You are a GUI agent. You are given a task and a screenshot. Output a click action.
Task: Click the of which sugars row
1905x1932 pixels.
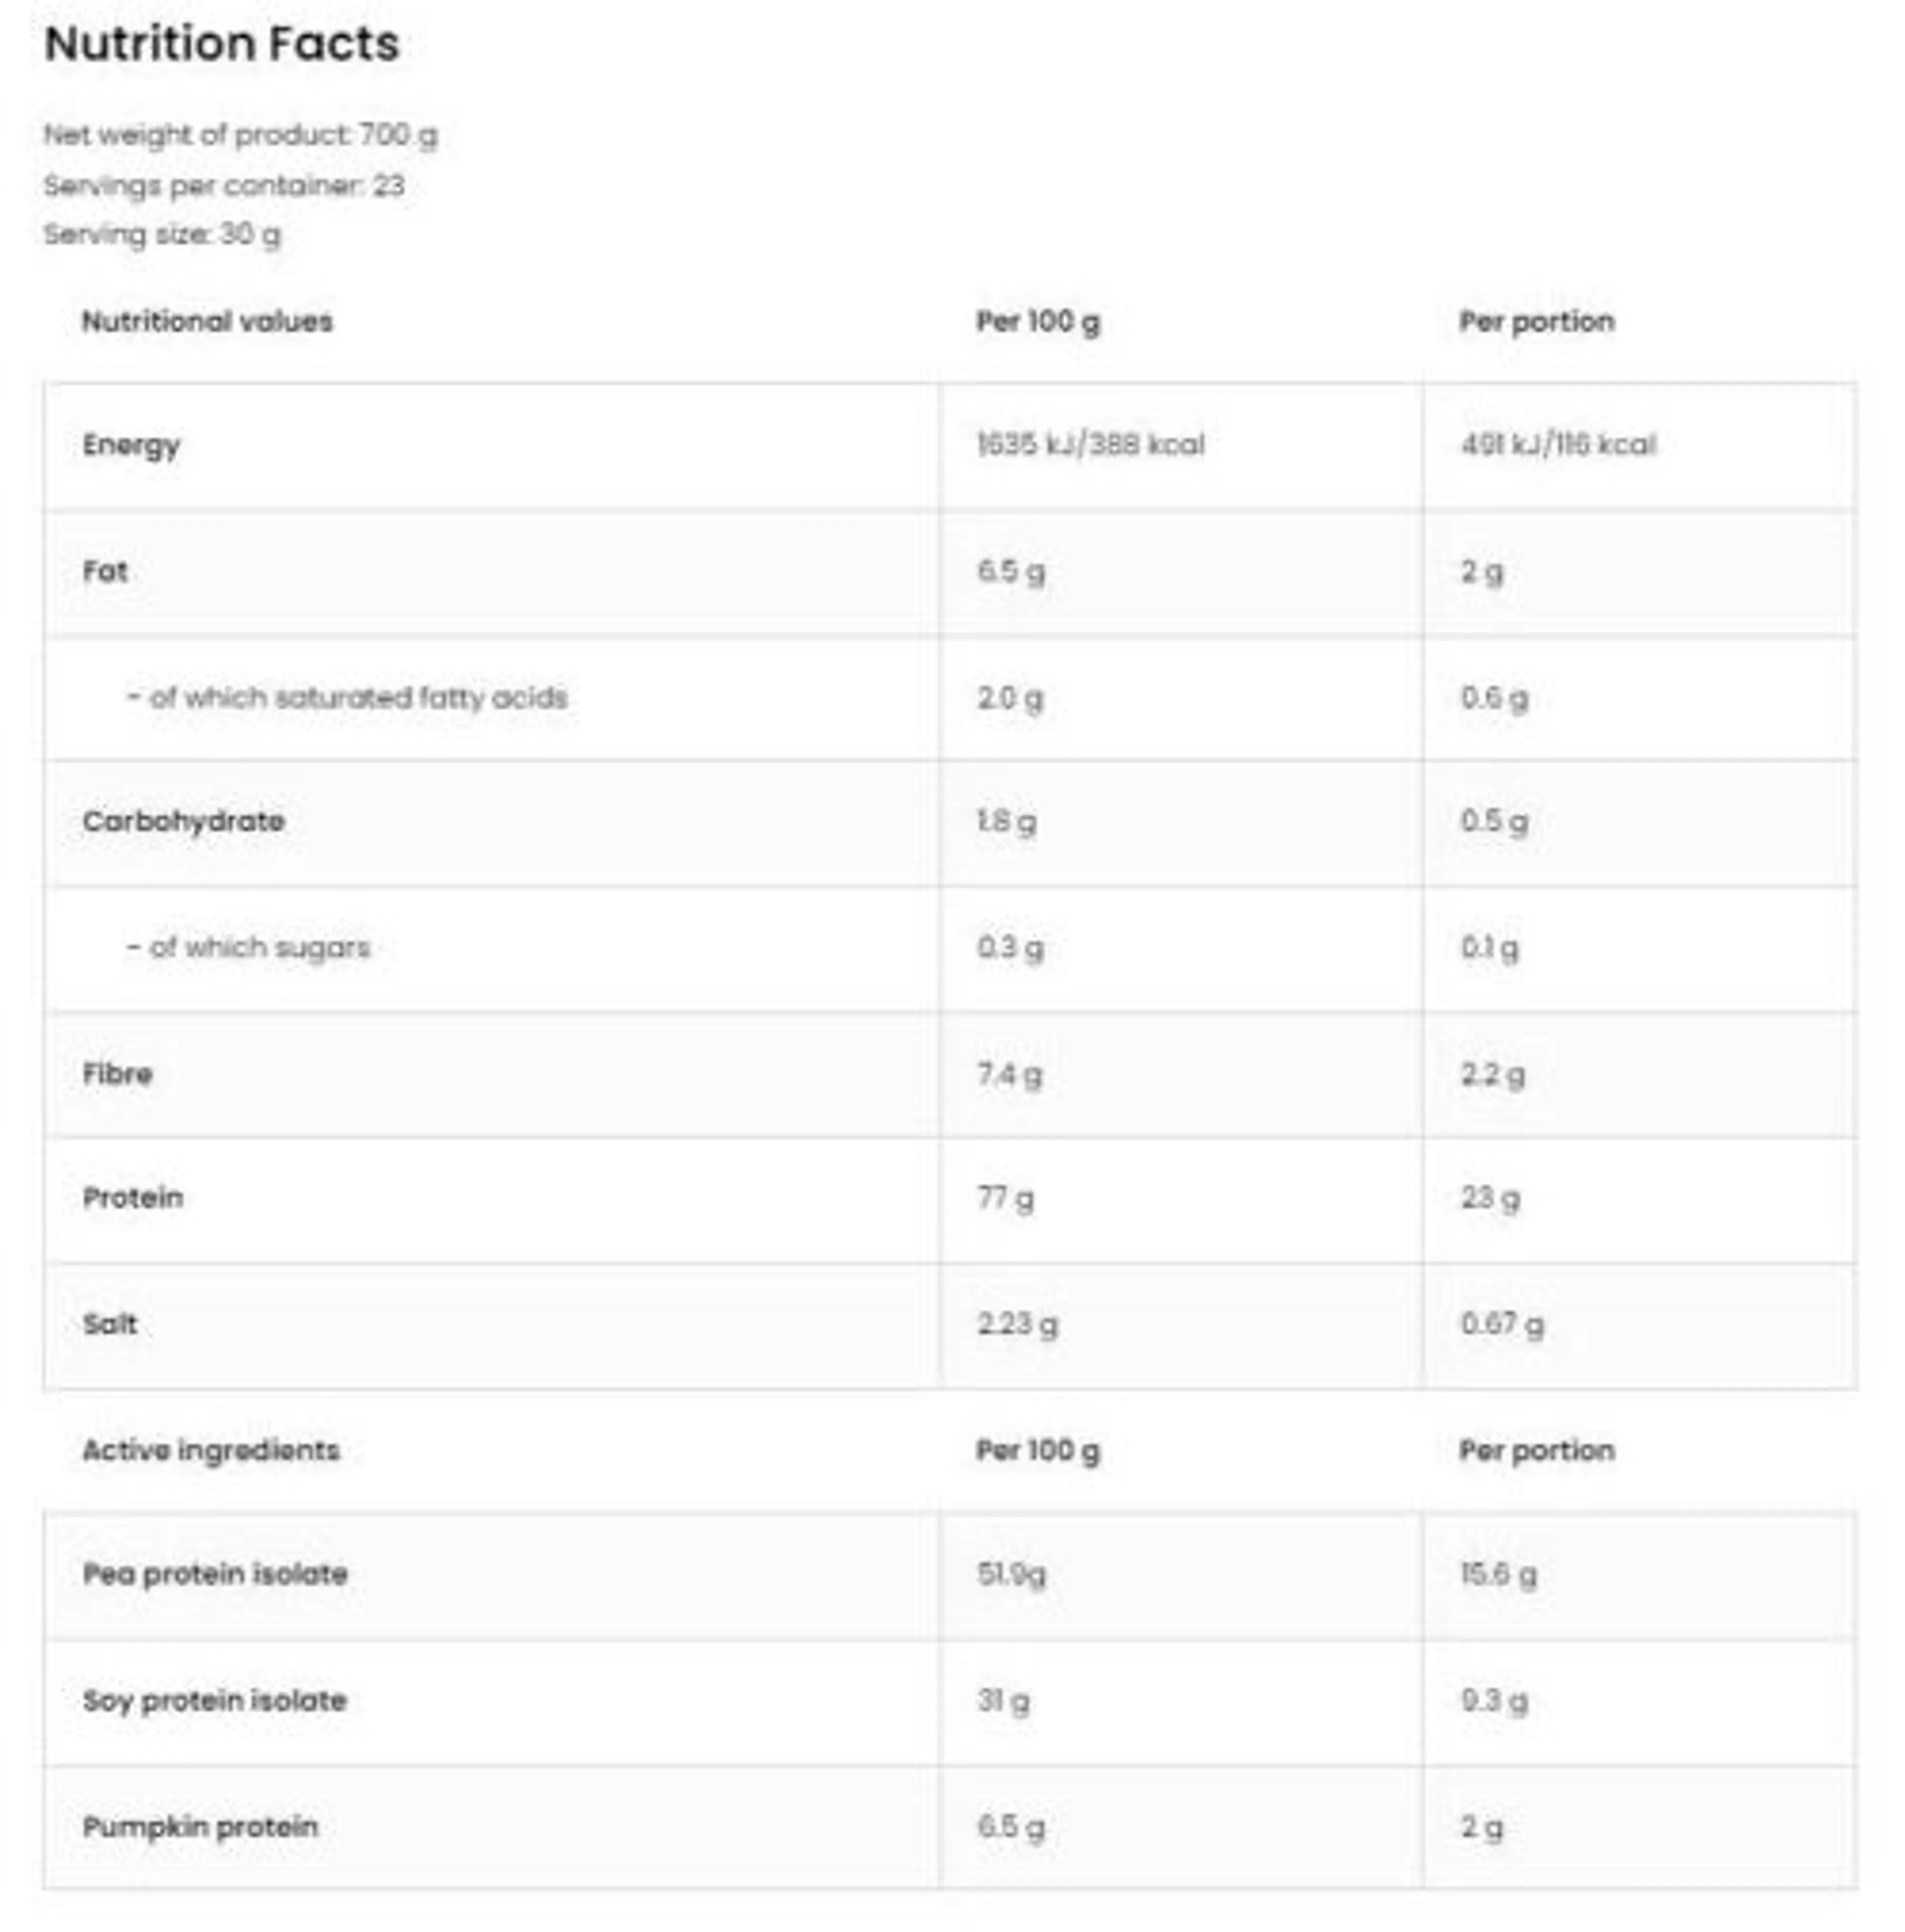pos(249,947)
